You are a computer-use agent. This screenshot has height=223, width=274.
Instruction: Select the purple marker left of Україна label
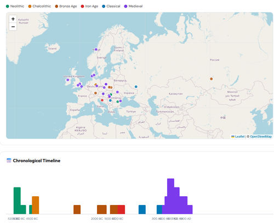(117, 92)
